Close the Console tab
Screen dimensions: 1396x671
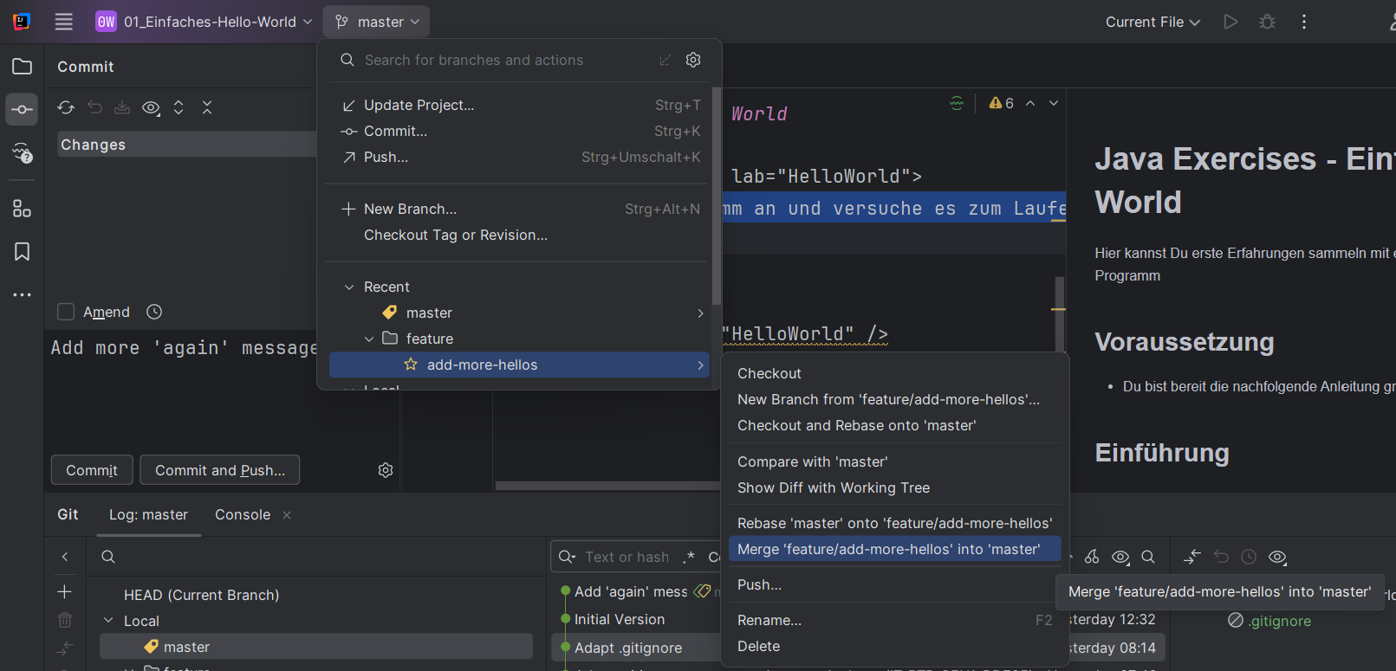click(x=287, y=515)
